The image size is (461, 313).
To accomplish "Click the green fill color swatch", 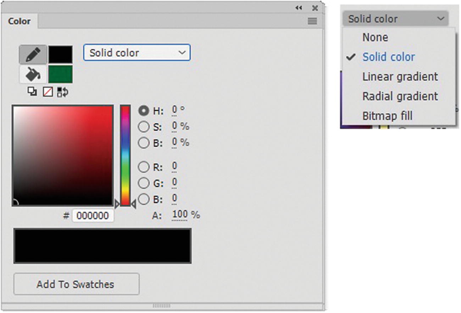I will pyautogui.click(x=60, y=74).
